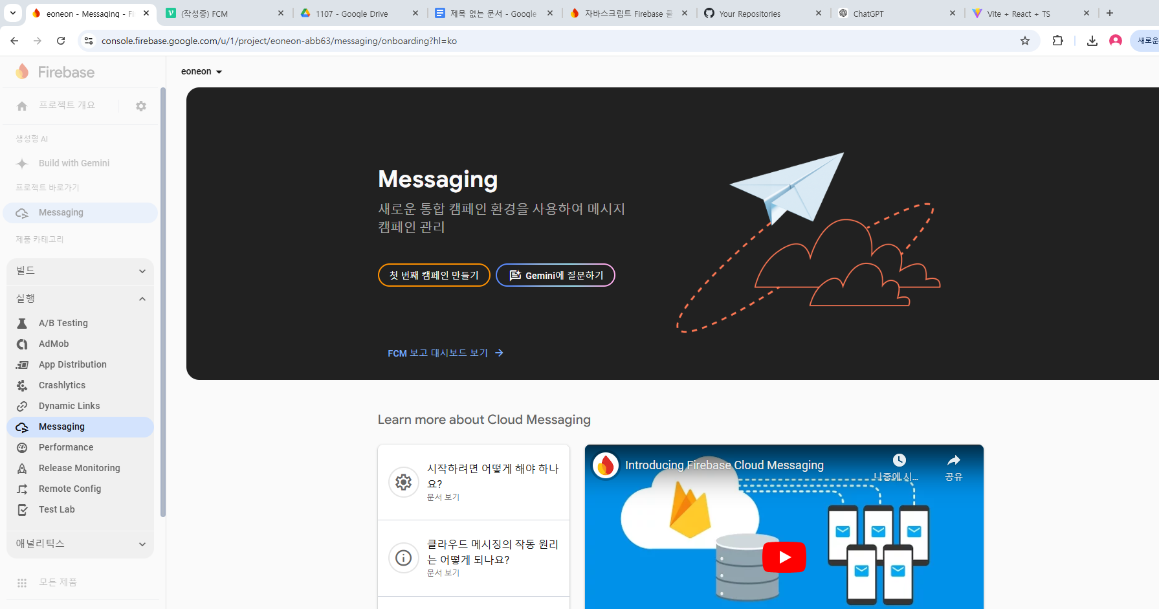1159x609 pixels.
Task: View site information icon in address bar
Action: [89, 41]
